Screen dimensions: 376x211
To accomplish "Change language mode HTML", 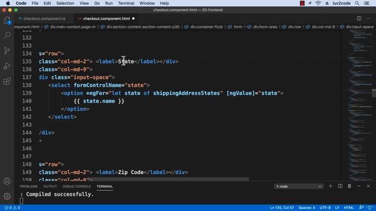I will point(348,207).
